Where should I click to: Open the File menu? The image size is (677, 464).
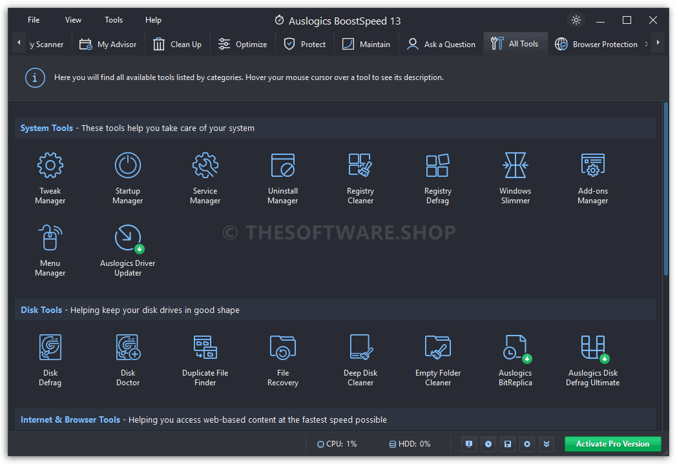pos(34,20)
